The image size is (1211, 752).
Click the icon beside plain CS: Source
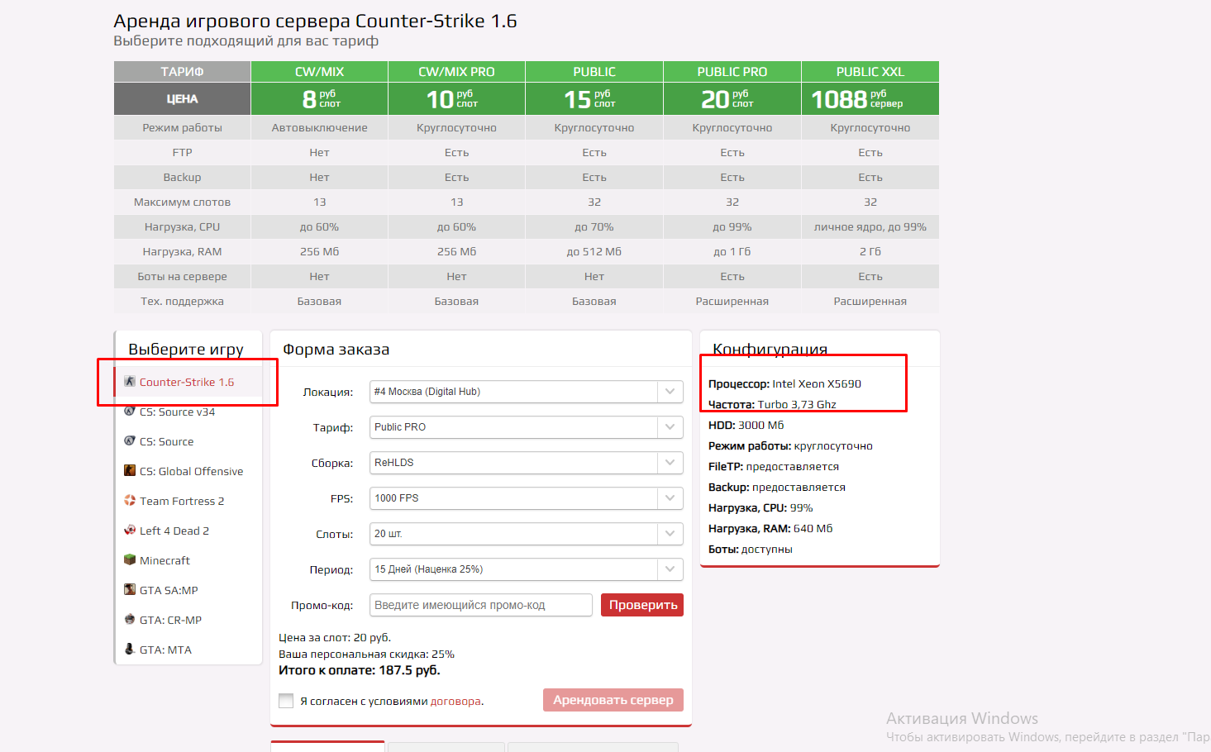130,440
